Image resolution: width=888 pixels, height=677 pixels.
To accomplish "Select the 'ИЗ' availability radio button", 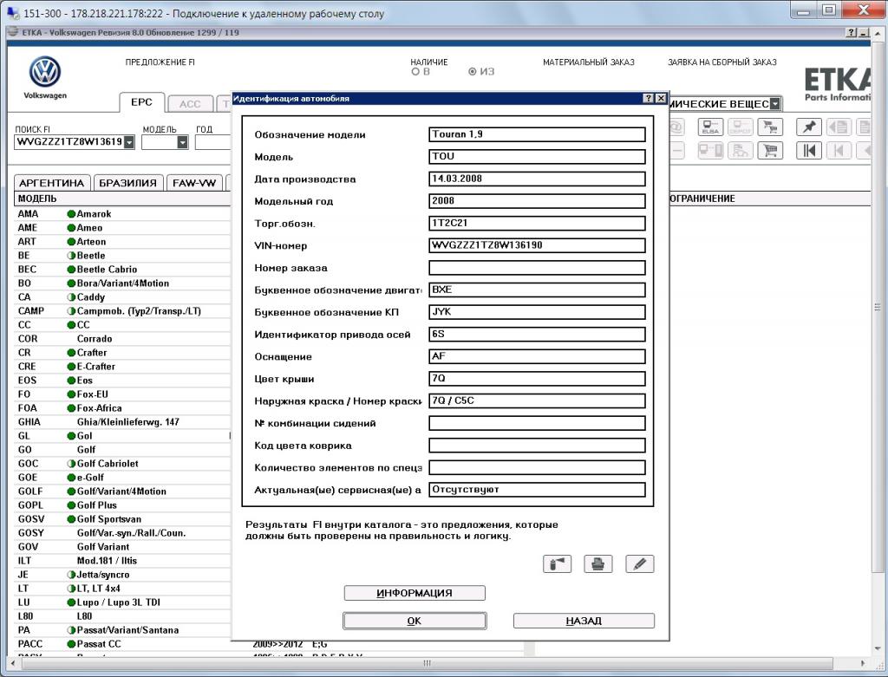I will 472,72.
